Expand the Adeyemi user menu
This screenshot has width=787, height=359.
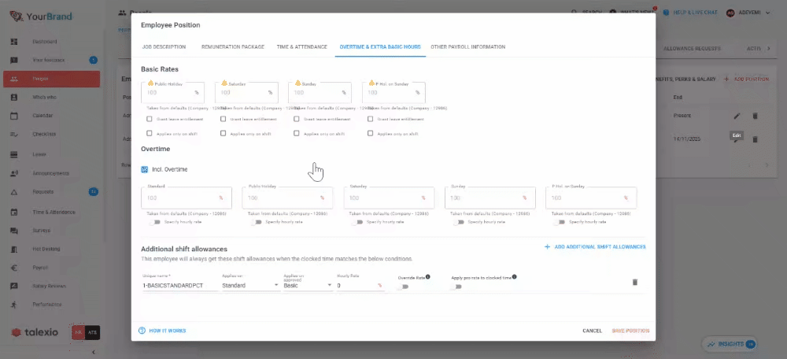coord(748,13)
